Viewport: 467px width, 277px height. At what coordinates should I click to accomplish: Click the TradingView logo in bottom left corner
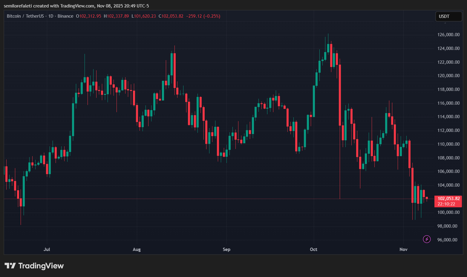(x=34, y=266)
